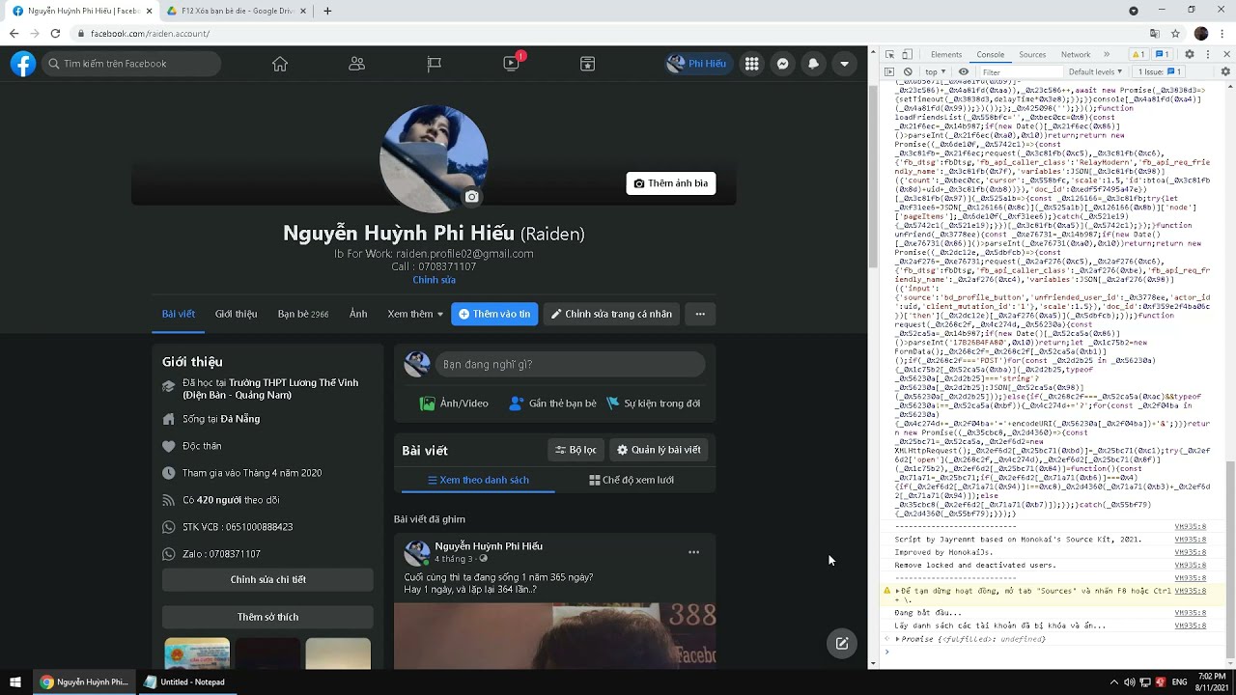Toggle live expression eye icon
Image resolution: width=1236 pixels, height=695 pixels.
[x=964, y=71]
